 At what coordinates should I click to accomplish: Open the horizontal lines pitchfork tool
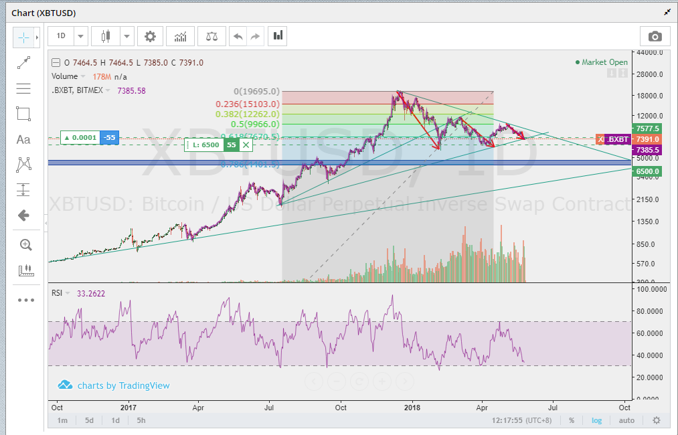23,88
